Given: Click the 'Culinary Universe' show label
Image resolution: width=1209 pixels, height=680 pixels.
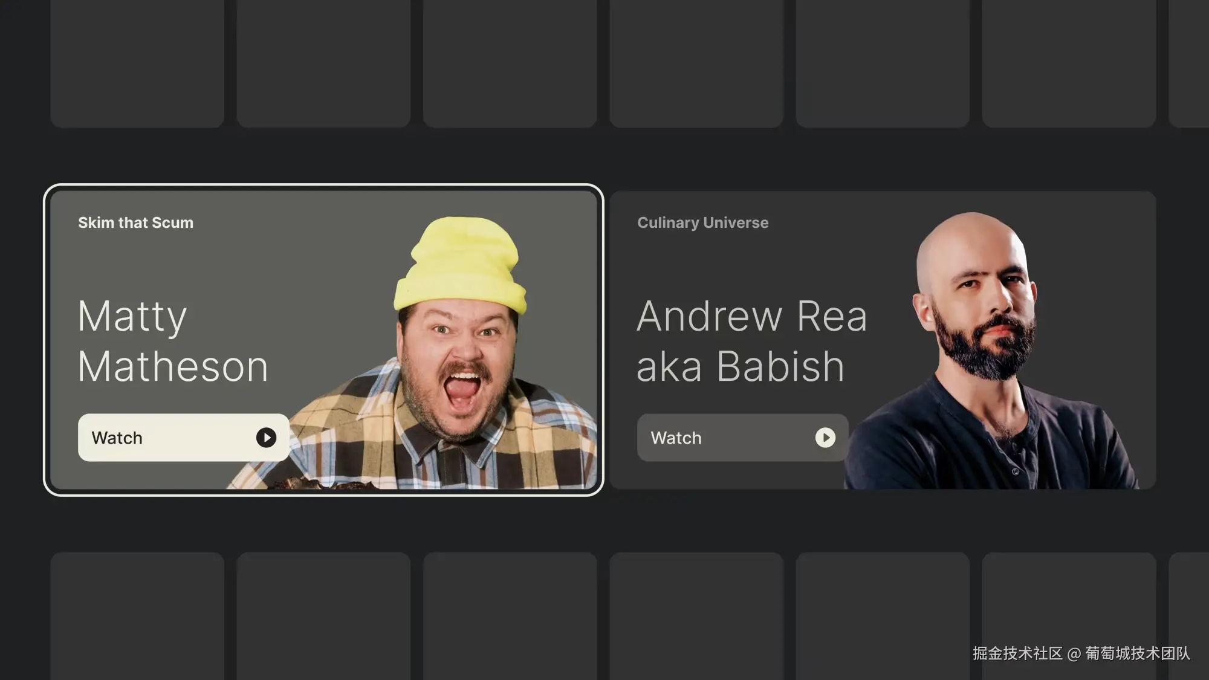Looking at the screenshot, I should click(x=702, y=223).
